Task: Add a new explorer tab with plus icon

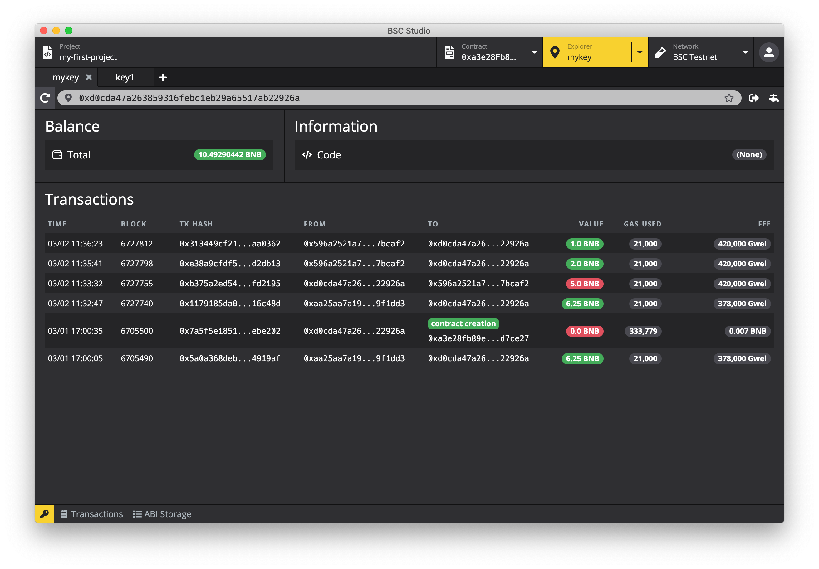Action: (163, 77)
